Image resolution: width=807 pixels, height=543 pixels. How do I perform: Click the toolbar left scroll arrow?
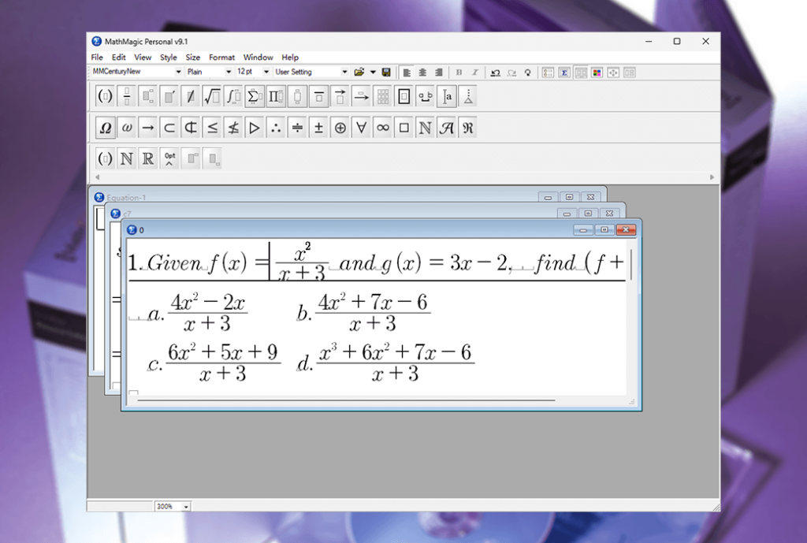(x=97, y=177)
